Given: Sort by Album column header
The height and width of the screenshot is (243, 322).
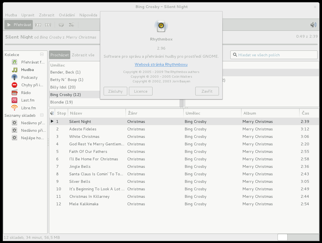Looking at the screenshot, I should point(270,113).
